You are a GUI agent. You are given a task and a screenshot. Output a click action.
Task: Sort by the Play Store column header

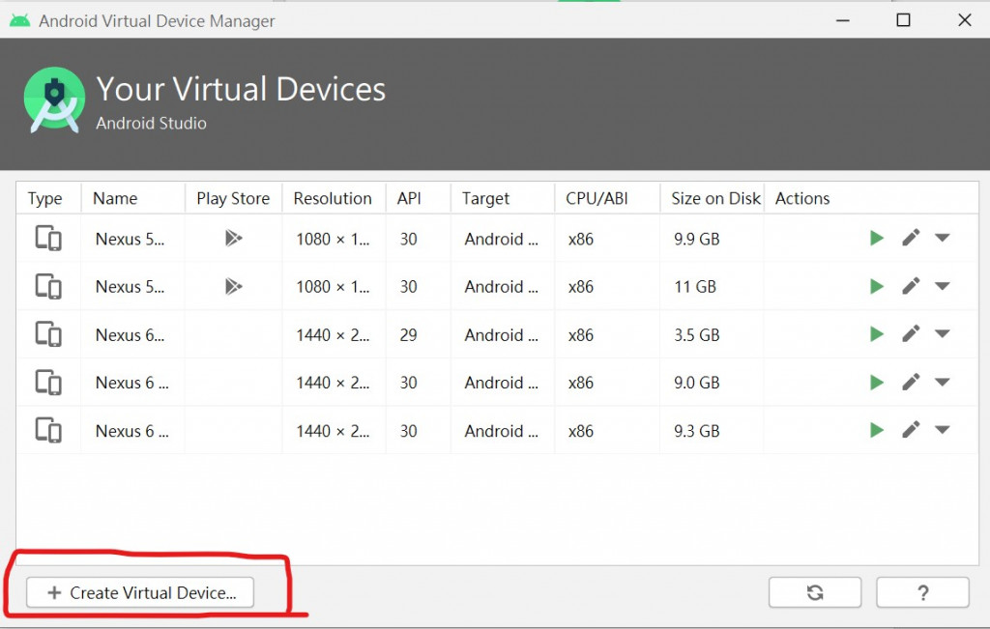233,199
